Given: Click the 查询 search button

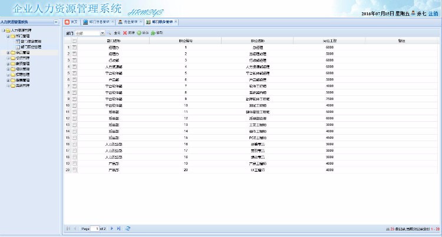Looking at the screenshot, I should 117,33.
